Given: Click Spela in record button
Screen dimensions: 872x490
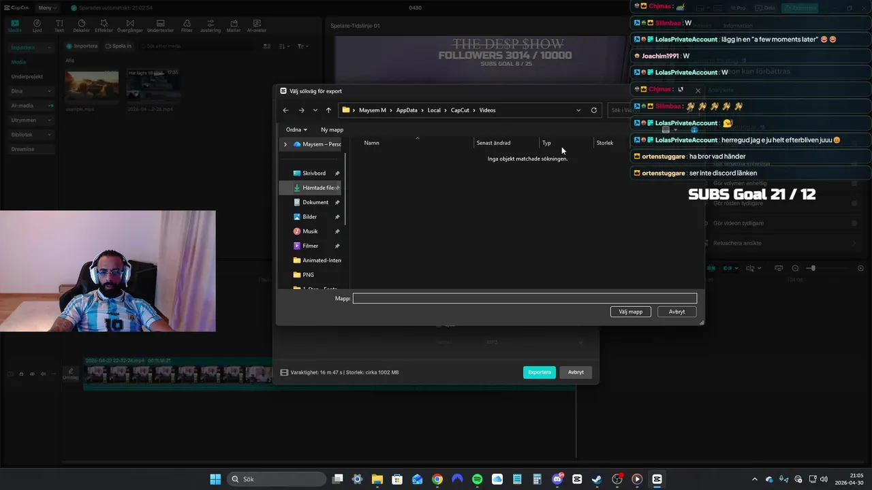Looking at the screenshot, I should [118, 46].
